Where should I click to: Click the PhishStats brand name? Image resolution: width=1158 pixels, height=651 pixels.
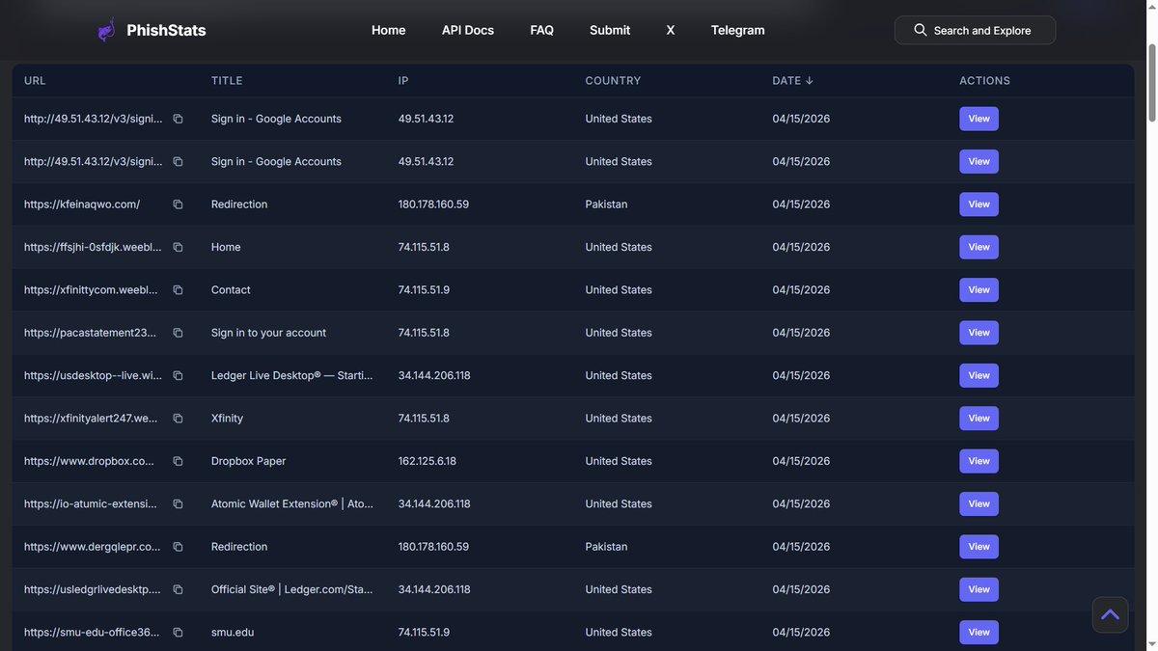pyautogui.click(x=166, y=30)
